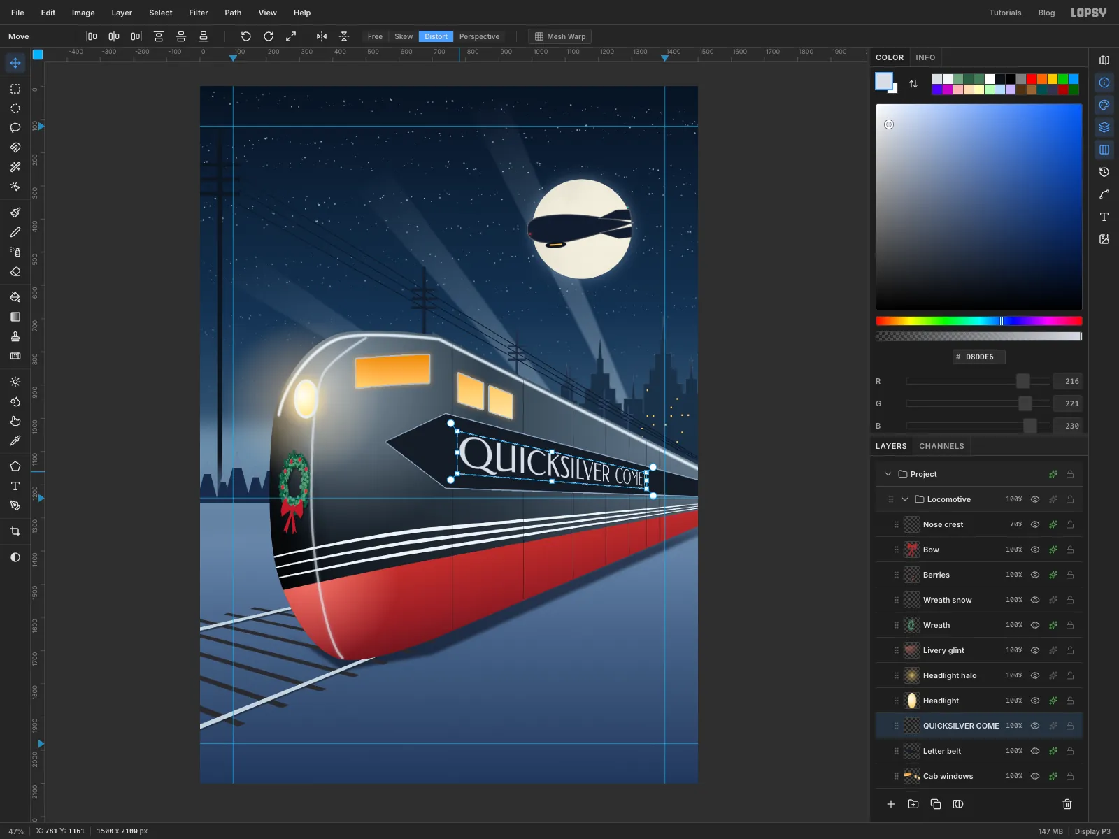Click the hex color input field
The height and width of the screenshot is (839, 1119).
[979, 357]
